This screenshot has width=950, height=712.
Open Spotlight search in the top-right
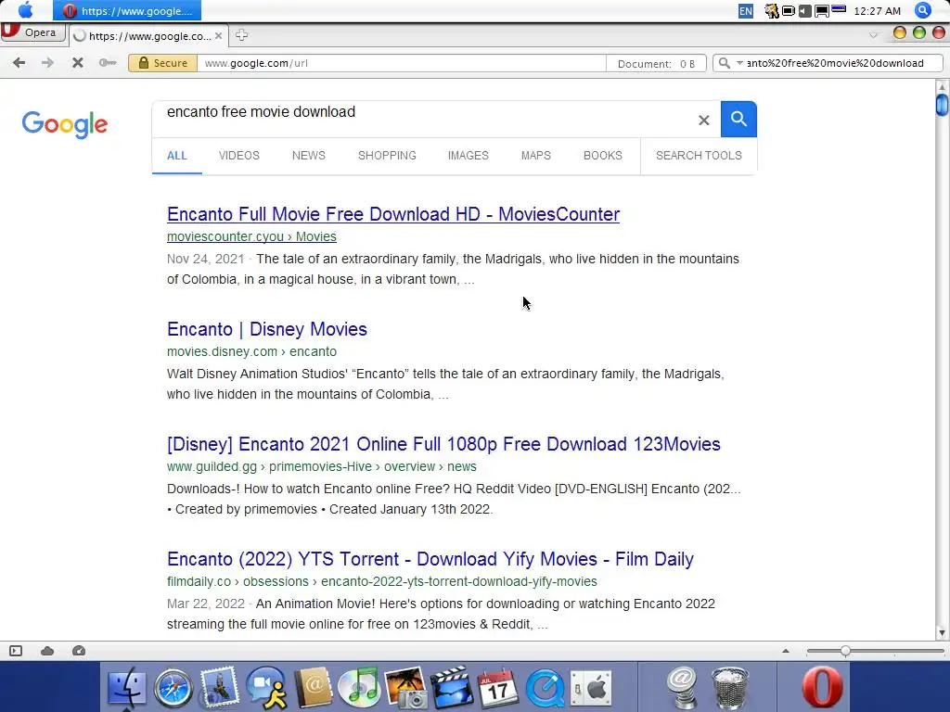(x=923, y=10)
